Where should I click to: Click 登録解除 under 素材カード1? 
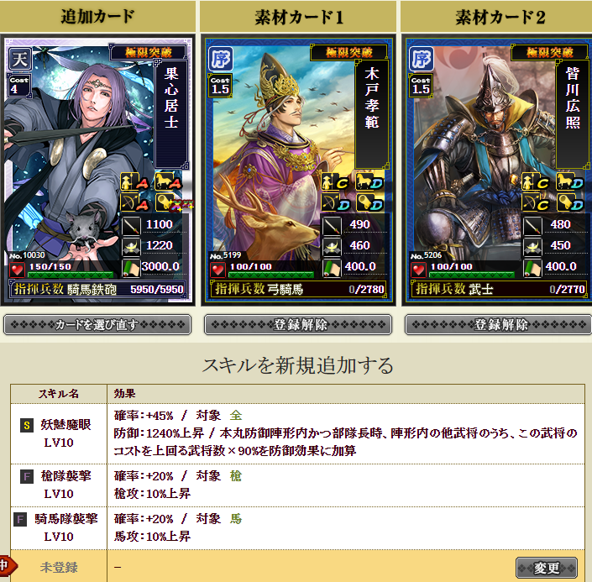(298, 325)
